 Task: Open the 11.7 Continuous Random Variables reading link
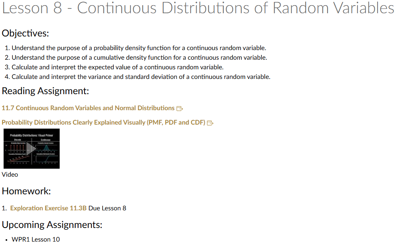(88, 108)
